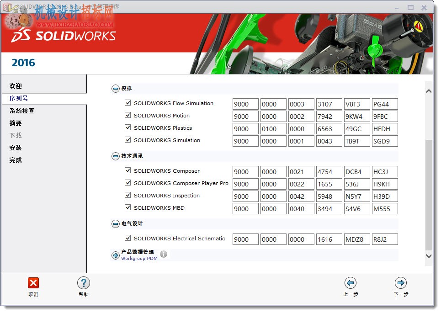Click Plastics serial field 0100

pos(273,129)
